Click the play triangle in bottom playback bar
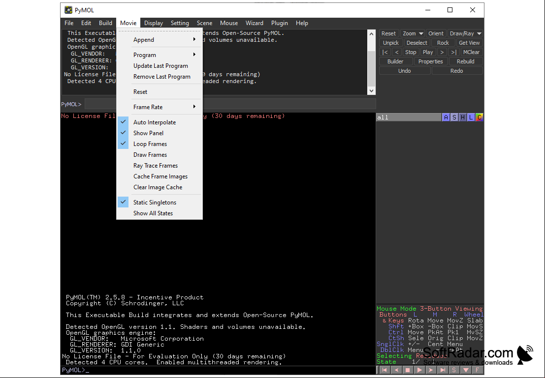Viewport: 545px width, 378px height. point(419,370)
